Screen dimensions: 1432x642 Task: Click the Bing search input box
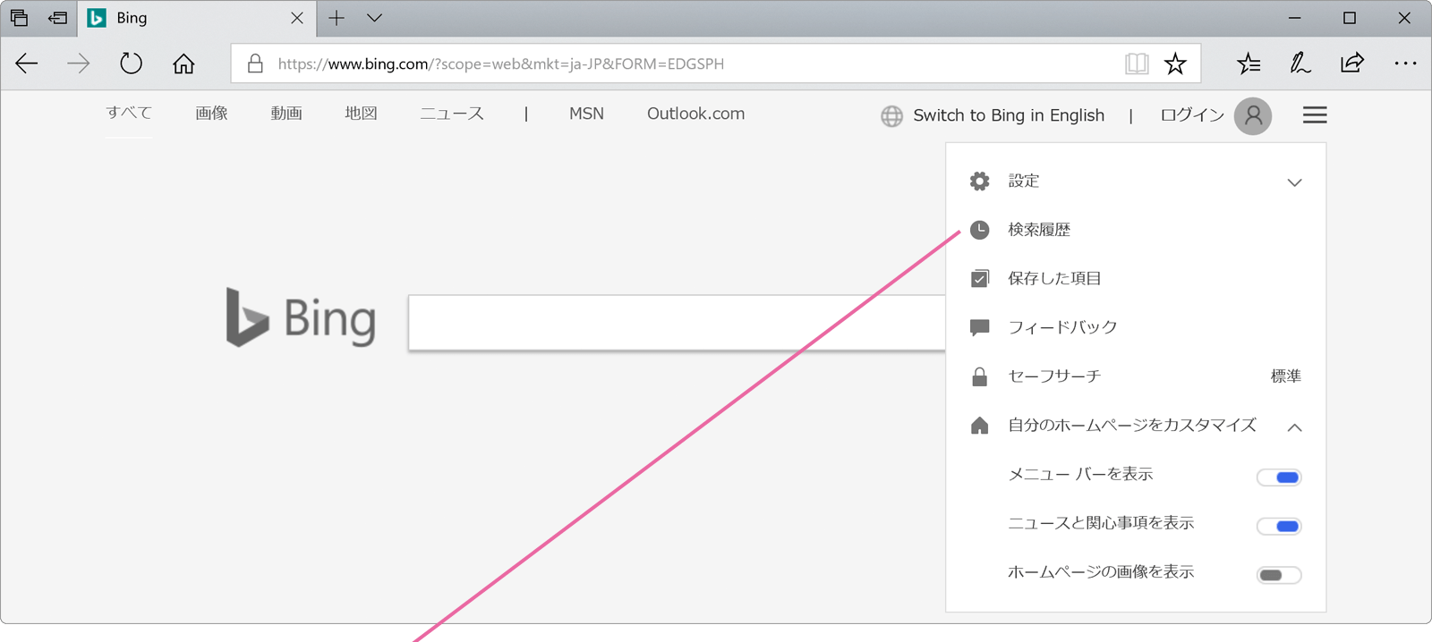677,323
